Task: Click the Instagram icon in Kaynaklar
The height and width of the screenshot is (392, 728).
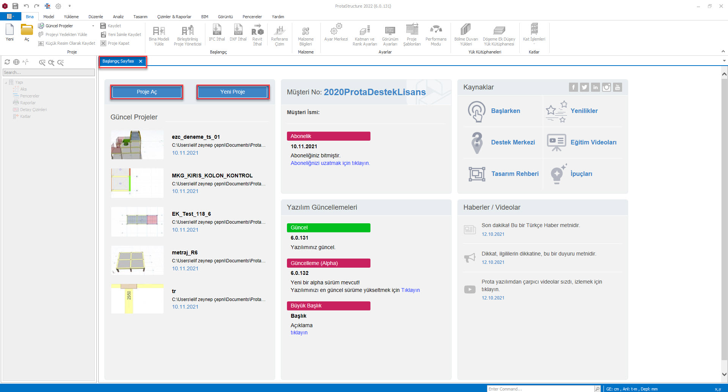Action: pos(606,87)
